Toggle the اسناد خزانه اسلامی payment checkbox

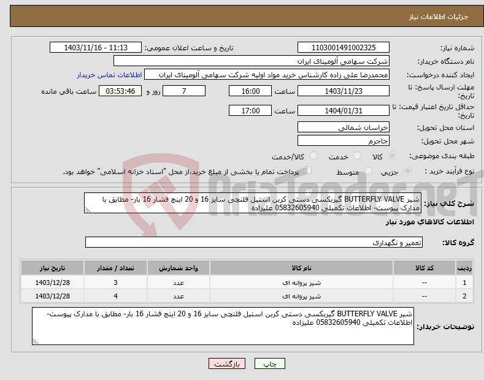307,170
